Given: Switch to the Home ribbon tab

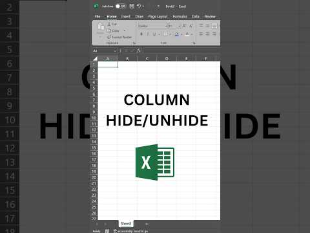Looking at the screenshot, I should 112,16.
